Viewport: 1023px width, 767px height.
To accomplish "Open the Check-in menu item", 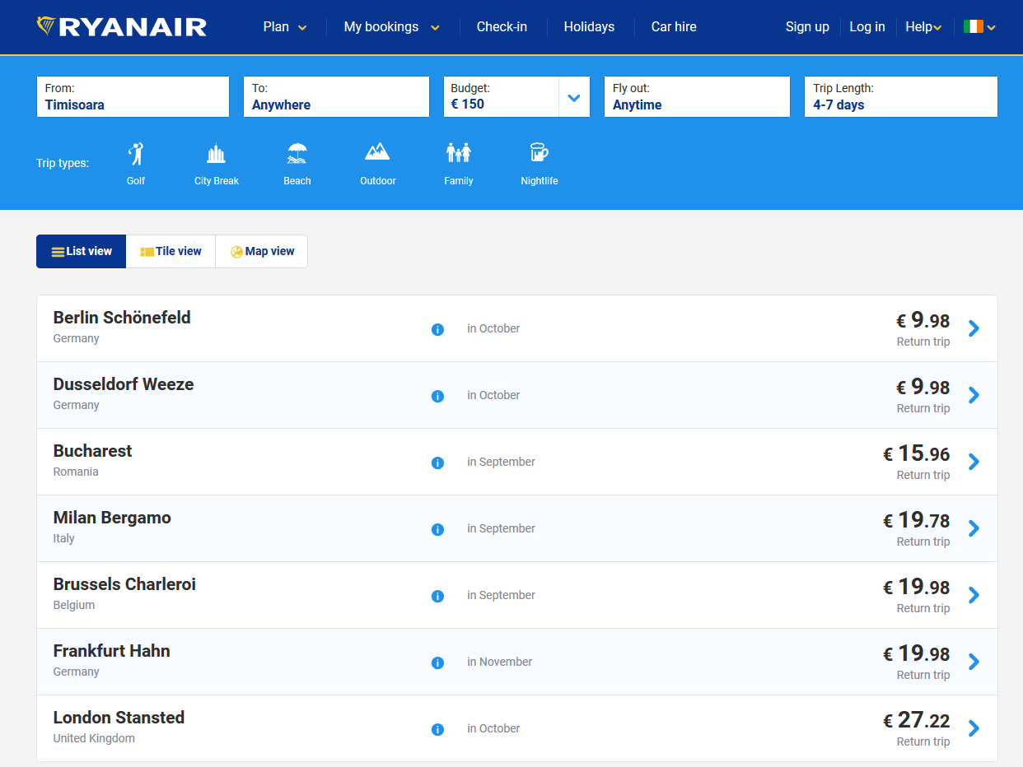I will [x=502, y=27].
